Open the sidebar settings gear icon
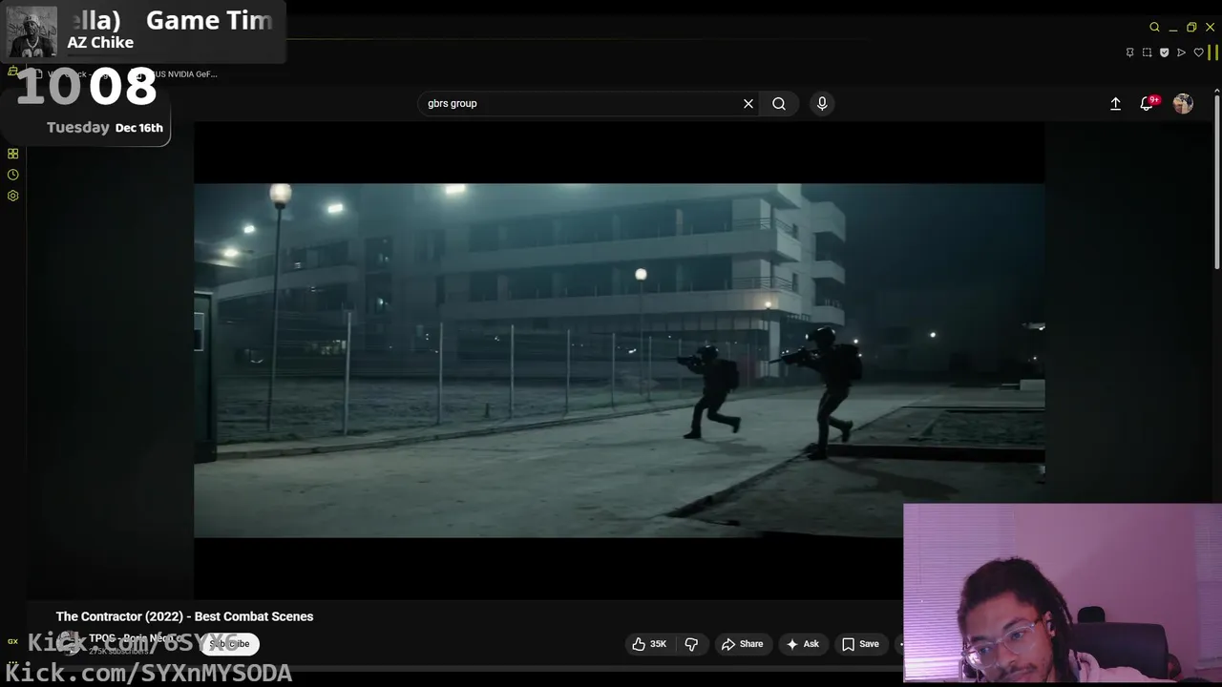Image resolution: width=1222 pixels, height=687 pixels. pyautogui.click(x=12, y=196)
